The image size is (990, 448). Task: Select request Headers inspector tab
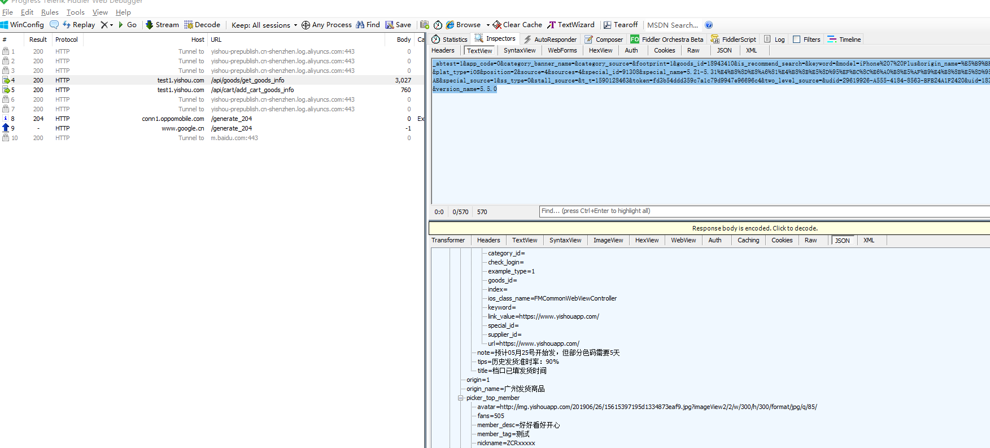point(443,50)
